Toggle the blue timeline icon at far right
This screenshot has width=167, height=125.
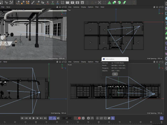coord(162,118)
